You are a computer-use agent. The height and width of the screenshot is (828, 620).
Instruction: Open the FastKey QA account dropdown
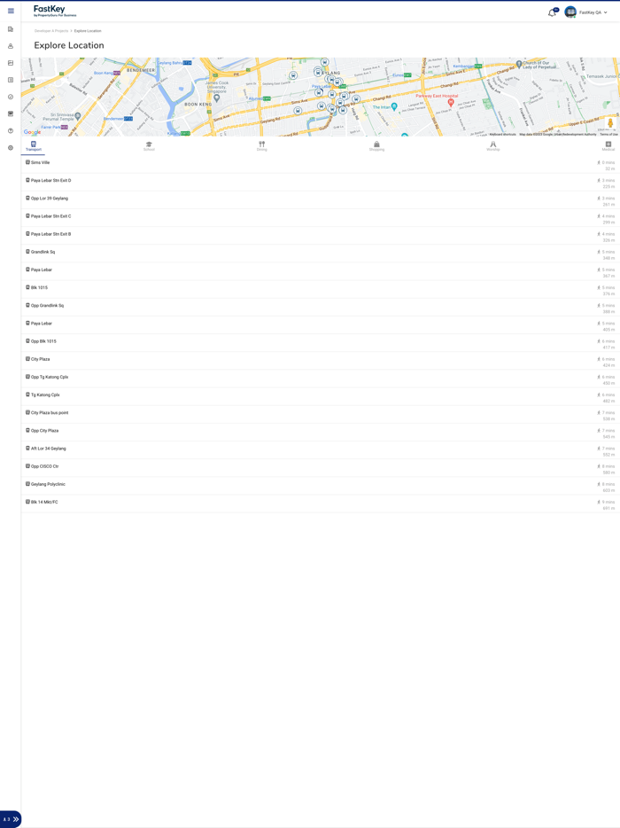593,12
